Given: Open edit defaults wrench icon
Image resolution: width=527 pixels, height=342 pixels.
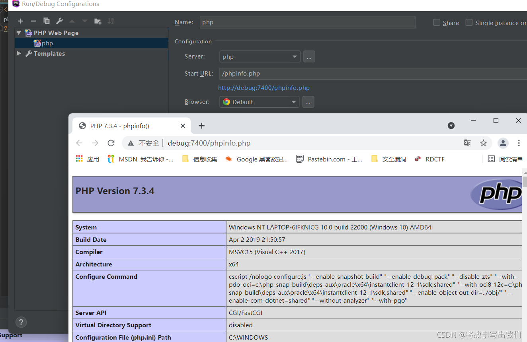Looking at the screenshot, I should coord(59,21).
